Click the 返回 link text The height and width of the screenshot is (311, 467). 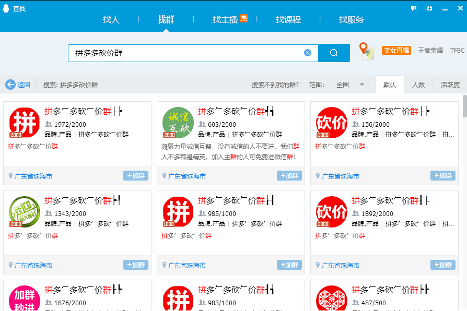(24, 85)
